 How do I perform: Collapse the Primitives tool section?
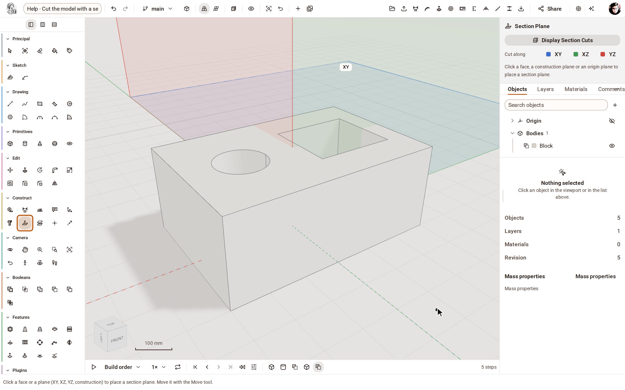pos(8,132)
